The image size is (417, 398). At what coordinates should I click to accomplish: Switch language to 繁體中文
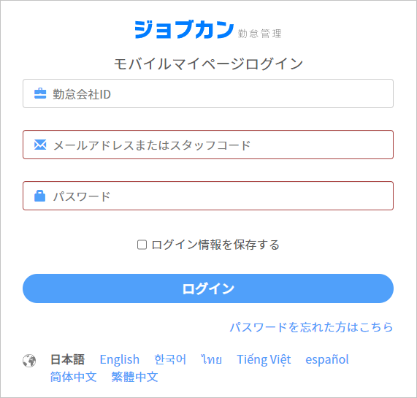(134, 377)
